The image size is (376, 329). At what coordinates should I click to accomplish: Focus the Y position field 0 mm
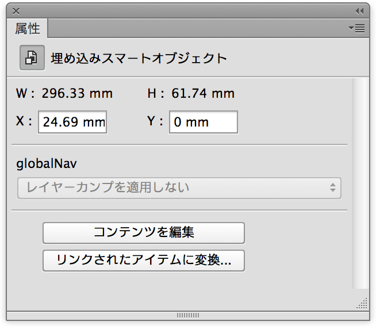point(204,122)
